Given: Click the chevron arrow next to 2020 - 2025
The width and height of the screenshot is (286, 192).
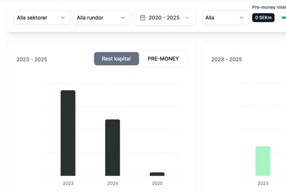Looking at the screenshot, I should 187,18.
